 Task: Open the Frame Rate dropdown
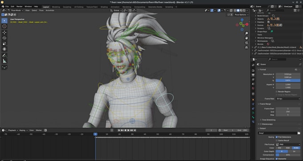pyautogui.click(x=288, y=99)
